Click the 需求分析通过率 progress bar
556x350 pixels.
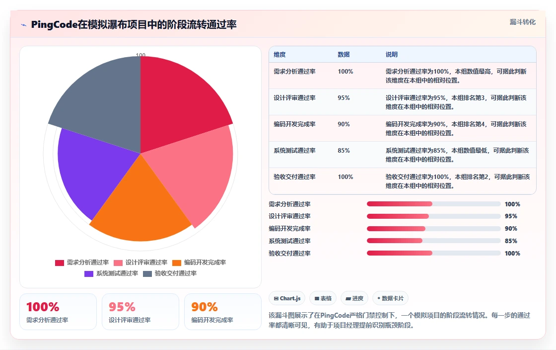434,204
